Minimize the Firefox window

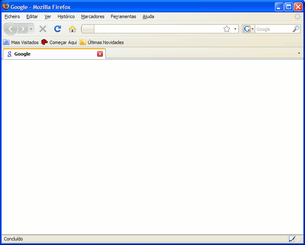coord(279,7)
